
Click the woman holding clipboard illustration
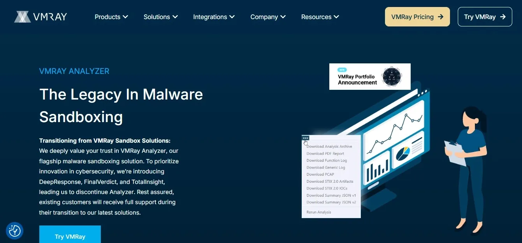click(x=466, y=169)
